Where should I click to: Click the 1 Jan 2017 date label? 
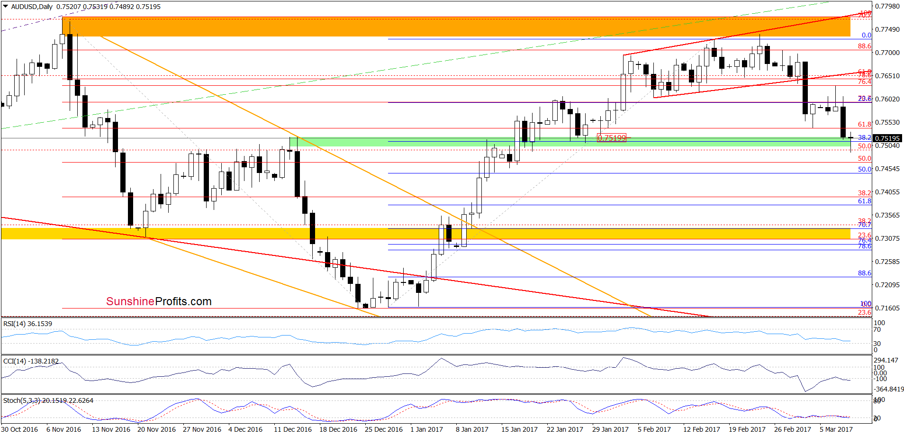(x=426, y=429)
